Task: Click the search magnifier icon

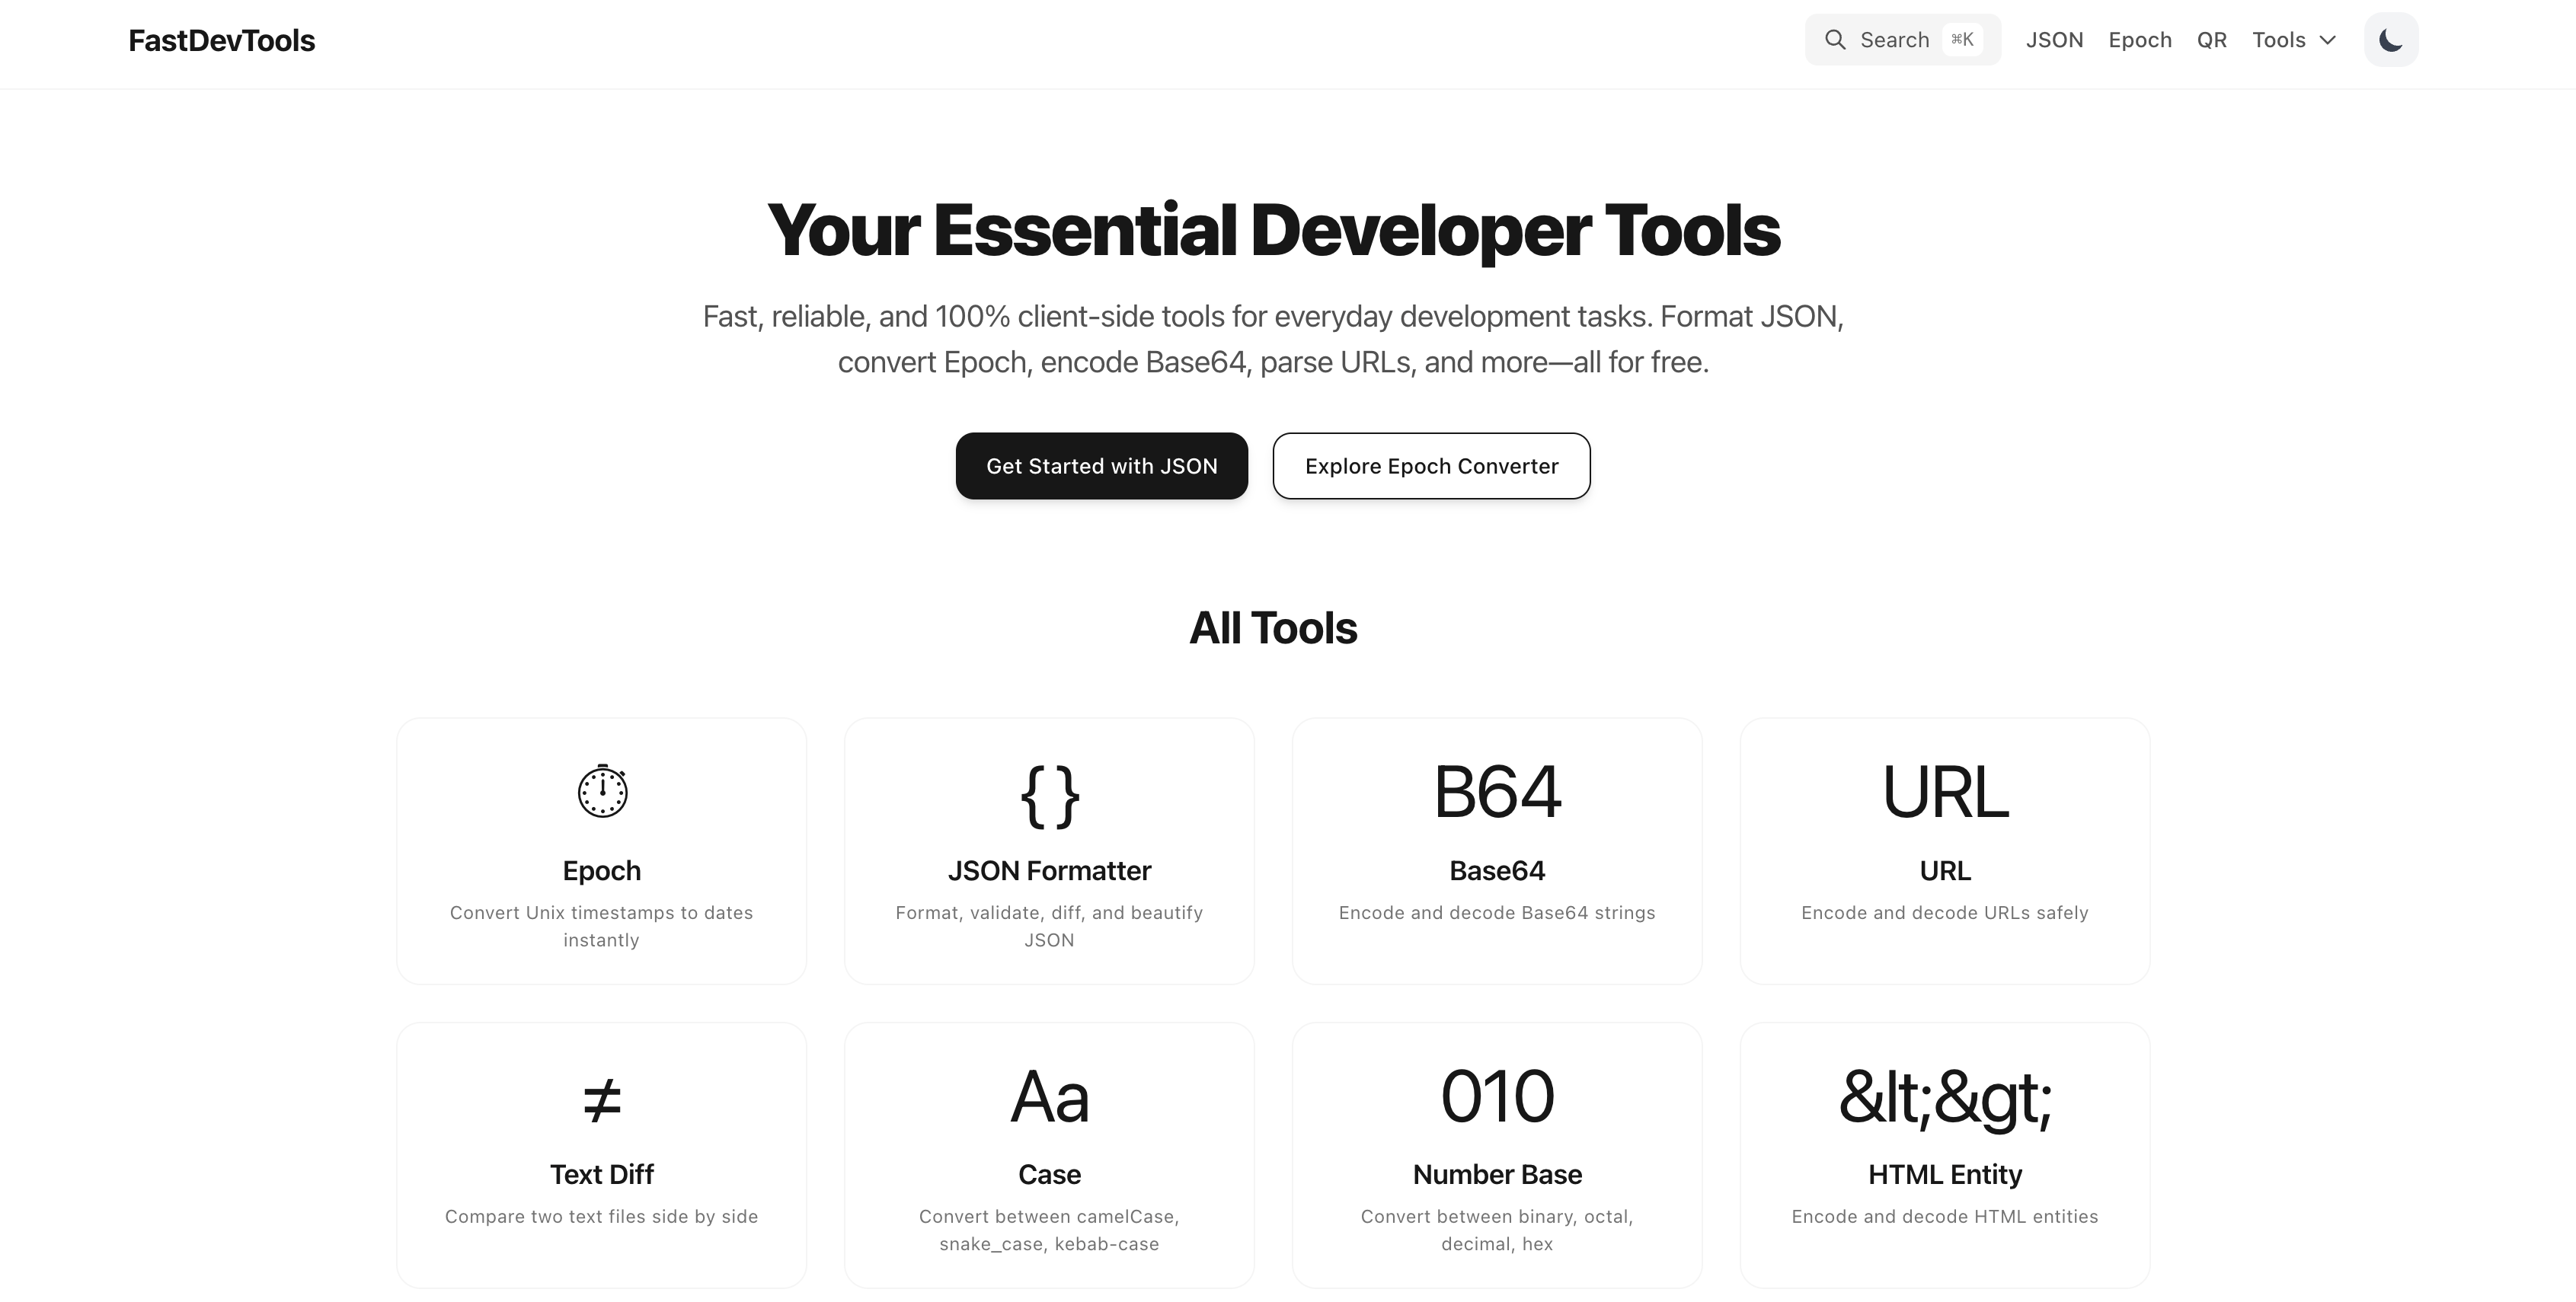Action: [1836, 39]
